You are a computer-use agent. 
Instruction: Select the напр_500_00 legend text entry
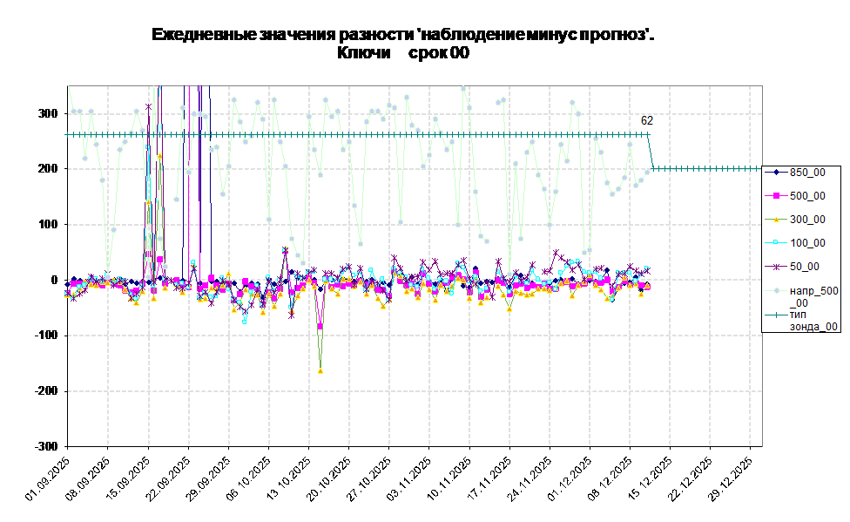point(813,295)
